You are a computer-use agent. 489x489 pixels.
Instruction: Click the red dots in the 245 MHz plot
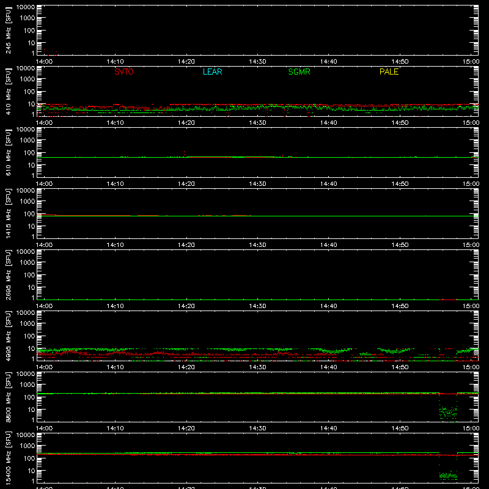point(50,52)
